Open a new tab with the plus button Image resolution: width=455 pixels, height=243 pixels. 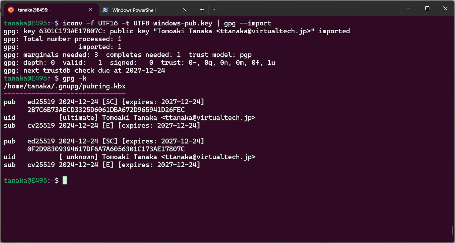(x=202, y=10)
